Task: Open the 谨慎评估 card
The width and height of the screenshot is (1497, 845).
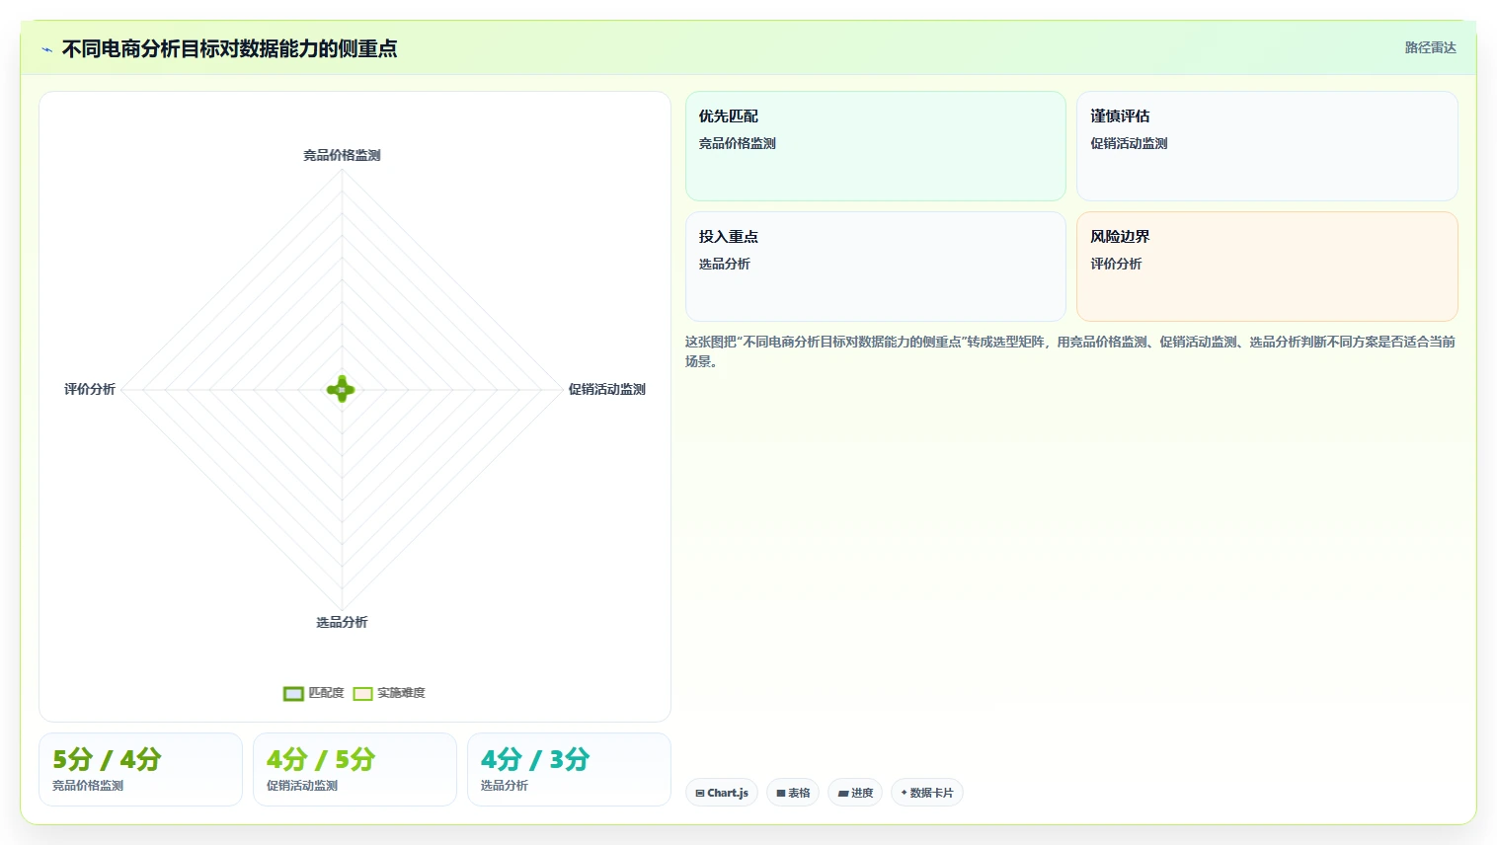Action: point(1267,146)
